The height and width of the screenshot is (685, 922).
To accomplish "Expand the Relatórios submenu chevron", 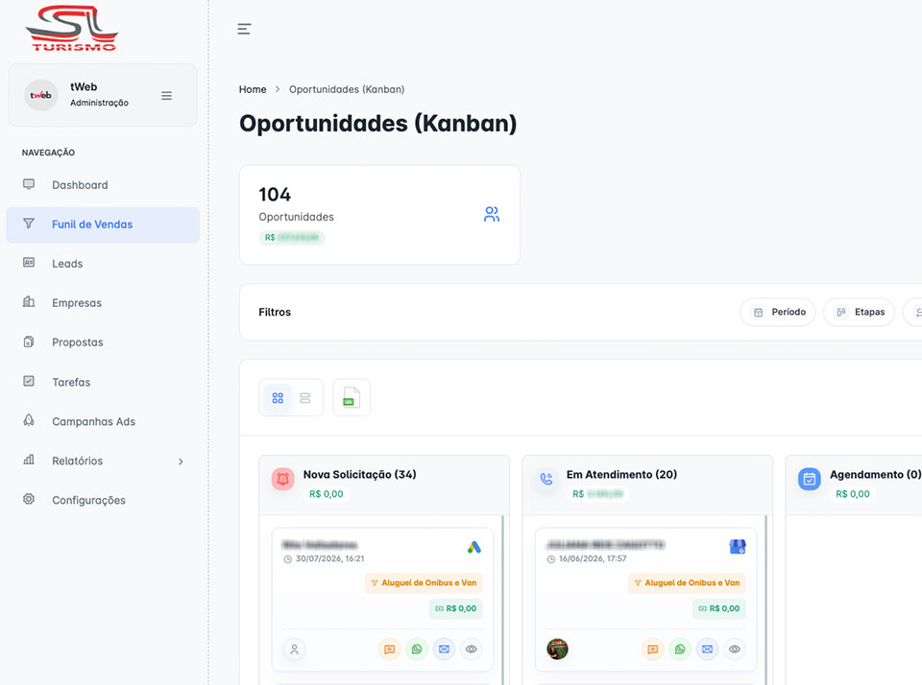I will 181,461.
